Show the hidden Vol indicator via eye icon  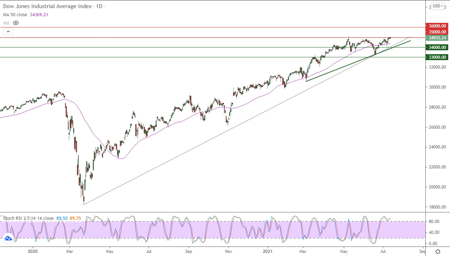(x=16, y=23)
